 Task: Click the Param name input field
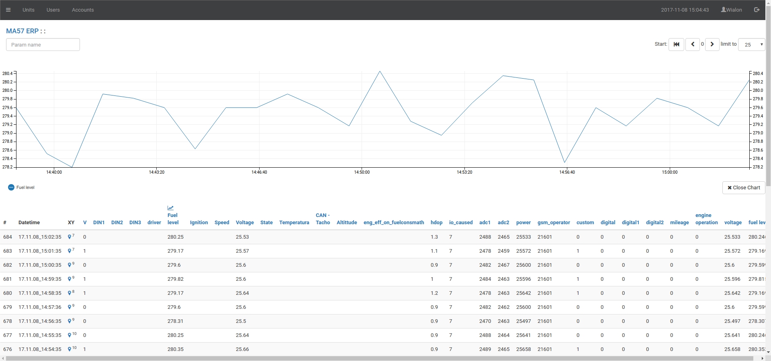[43, 45]
